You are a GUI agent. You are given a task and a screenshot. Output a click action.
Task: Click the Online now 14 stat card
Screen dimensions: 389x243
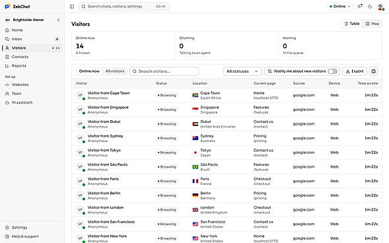[124, 46]
